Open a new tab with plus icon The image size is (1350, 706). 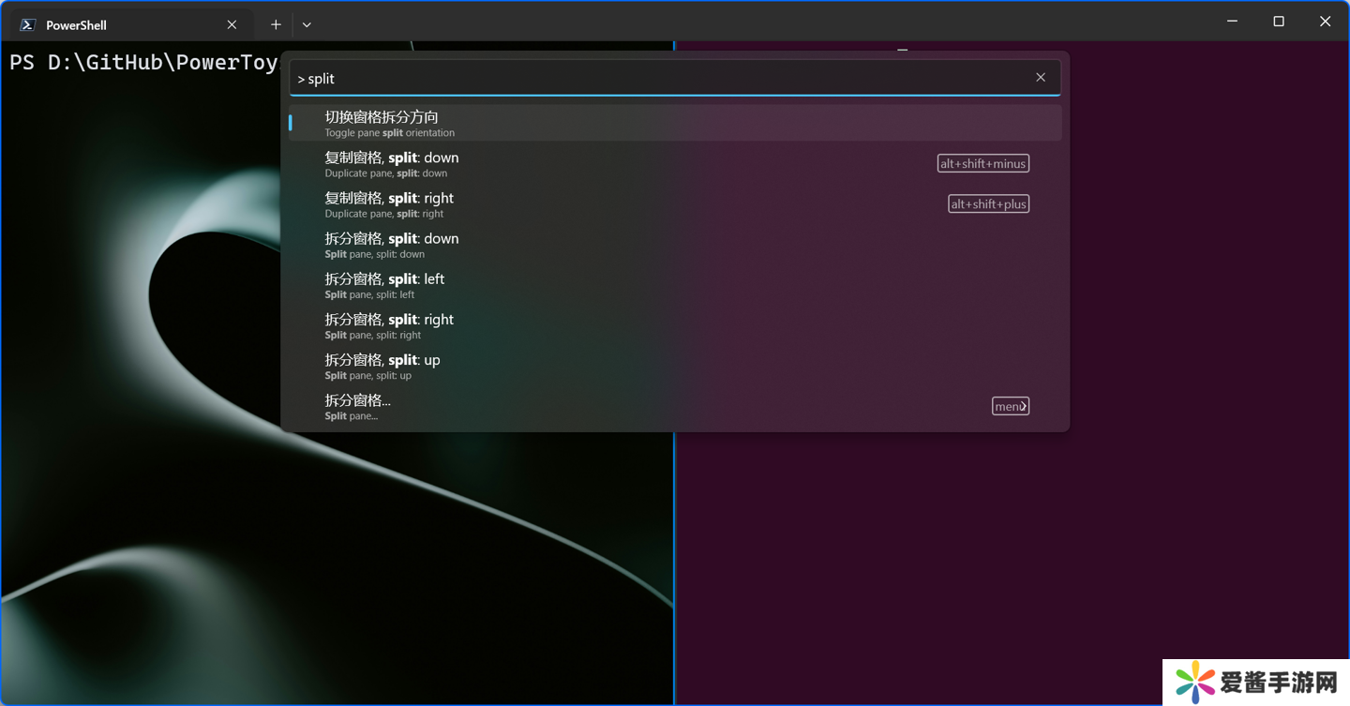[x=276, y=25]
